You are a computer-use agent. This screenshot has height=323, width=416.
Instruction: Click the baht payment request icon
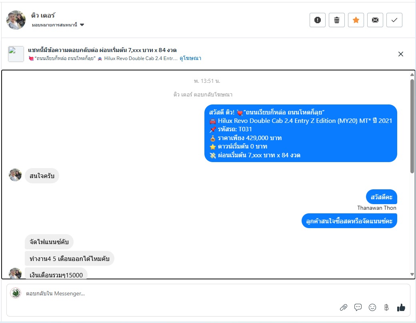coord(386,307)
